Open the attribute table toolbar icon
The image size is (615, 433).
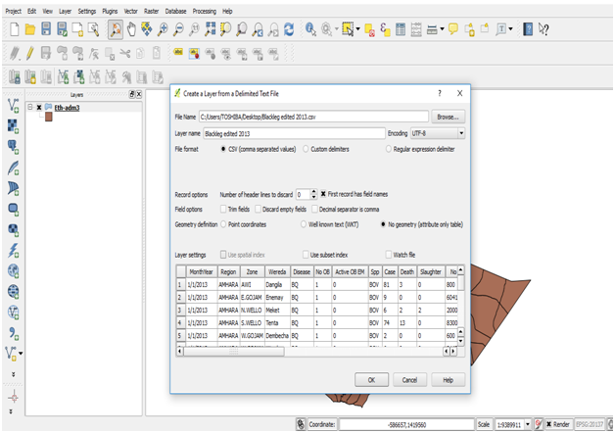pos(402,30)
